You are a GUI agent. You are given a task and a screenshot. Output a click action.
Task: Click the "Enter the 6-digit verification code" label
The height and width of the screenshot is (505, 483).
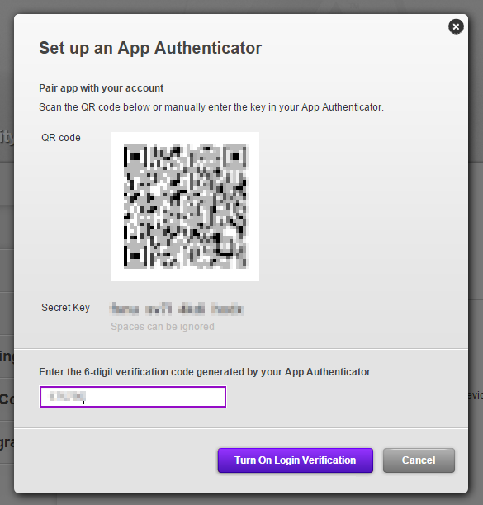point(205,372)
